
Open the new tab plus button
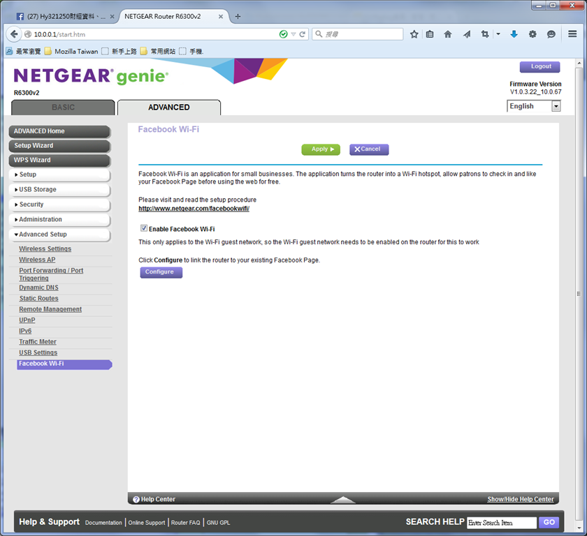[x=238, y=17]
